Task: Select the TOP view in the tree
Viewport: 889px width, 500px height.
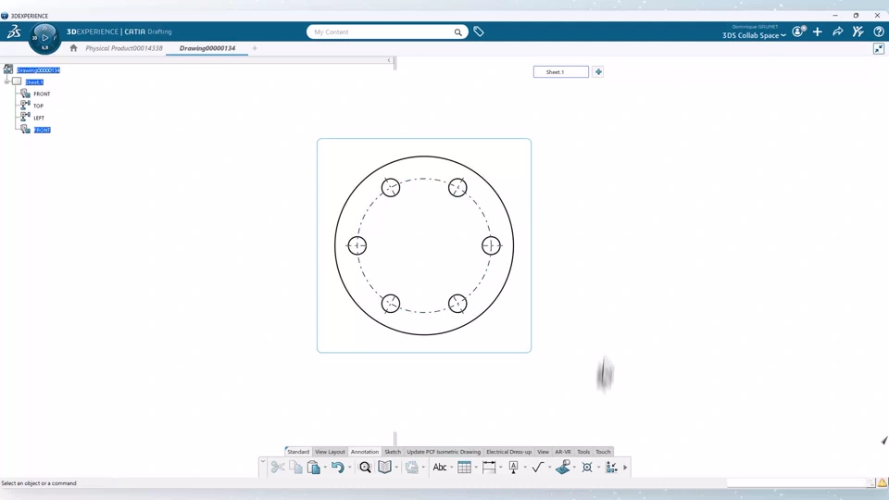Action: 38,106
